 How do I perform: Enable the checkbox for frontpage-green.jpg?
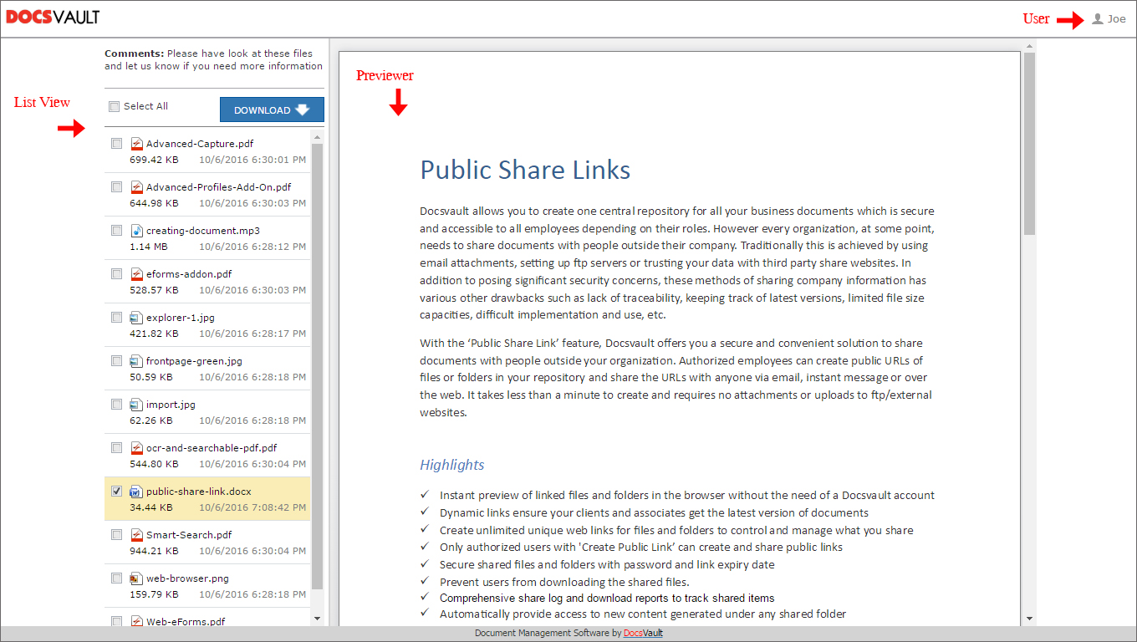(117, 360)
